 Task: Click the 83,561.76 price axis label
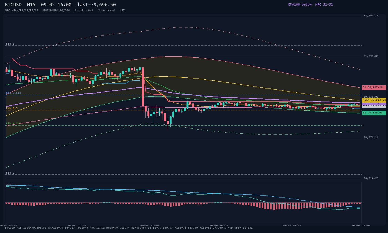(x=371, y=16)
